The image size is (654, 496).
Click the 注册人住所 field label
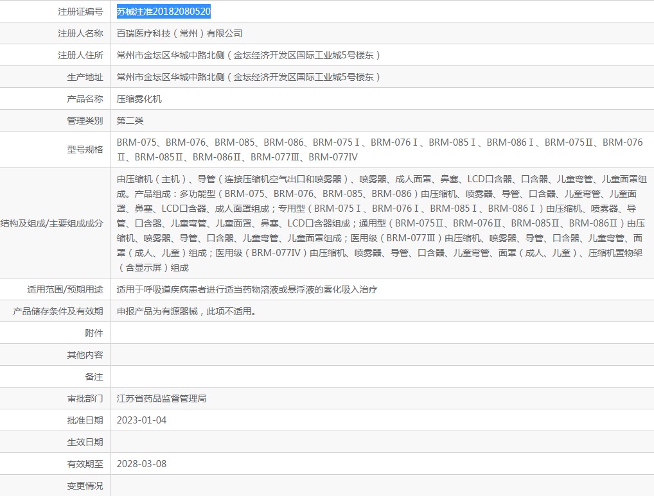coord(75,55)
